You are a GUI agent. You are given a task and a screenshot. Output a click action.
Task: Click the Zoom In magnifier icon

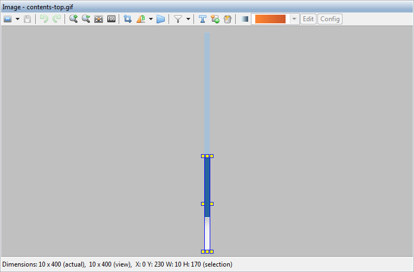(73, 19)
